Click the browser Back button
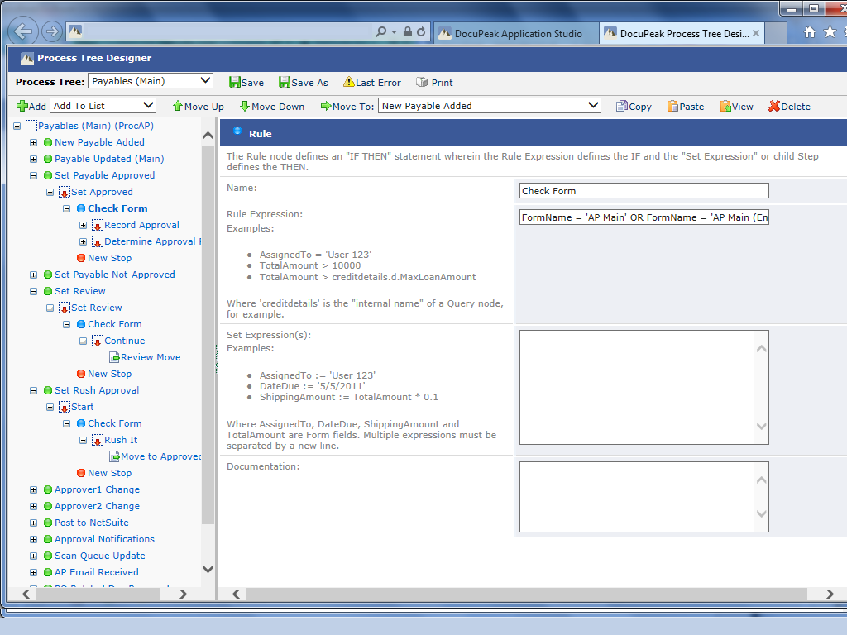The image size is (847, 635). coord(23,32)
